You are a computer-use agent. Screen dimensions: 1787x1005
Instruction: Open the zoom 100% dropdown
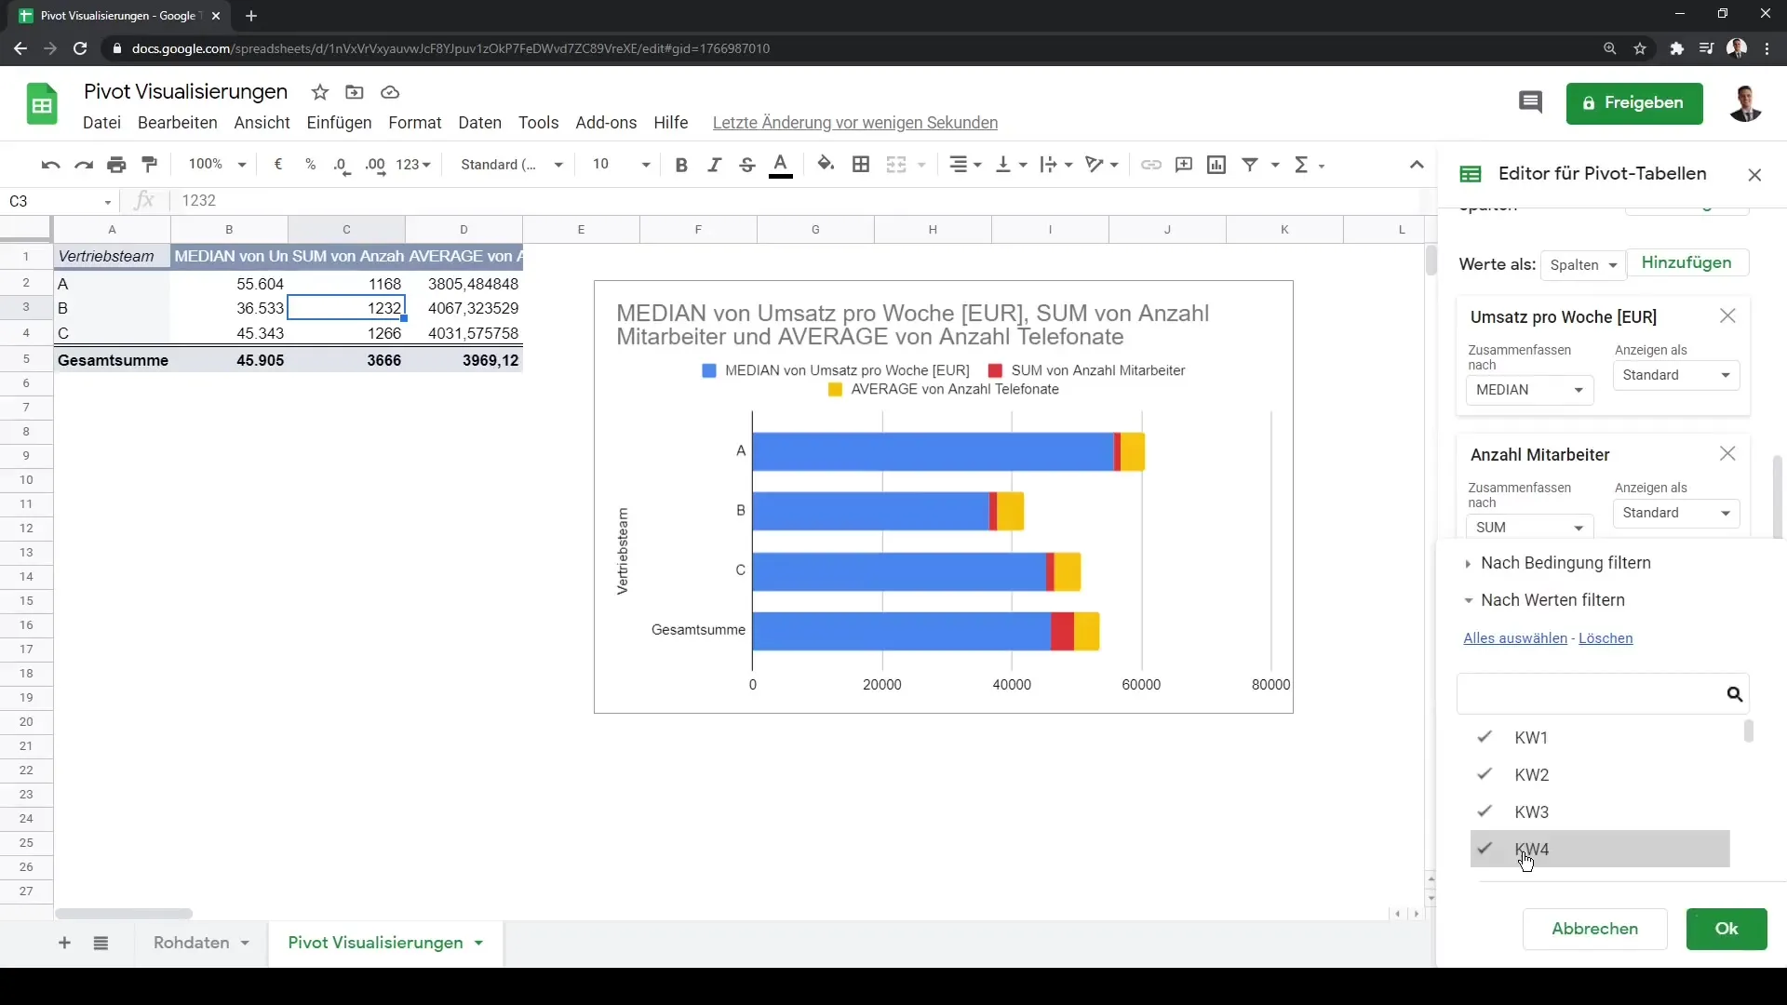217,165
